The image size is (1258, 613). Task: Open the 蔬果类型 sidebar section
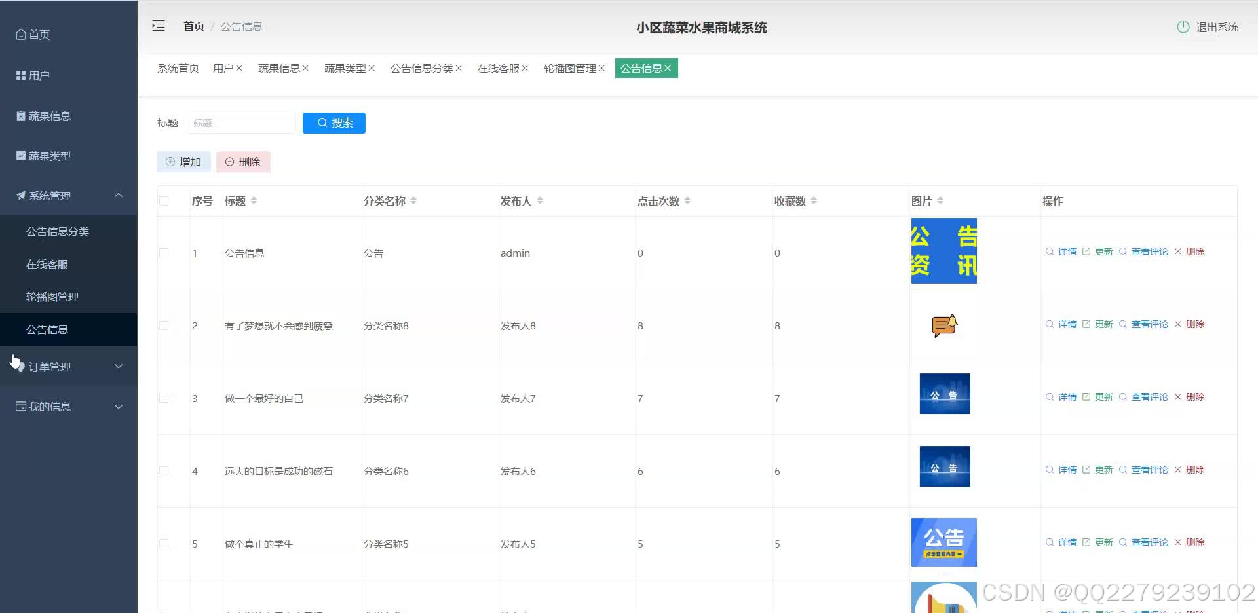pos(45,155)
